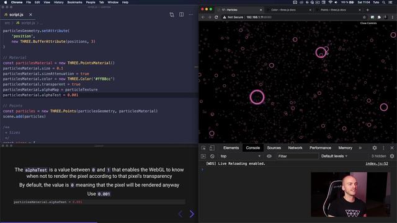The height and width of the screenshot is (223, 397).
Task: Show the console sidebar
Action: (203, 156)
